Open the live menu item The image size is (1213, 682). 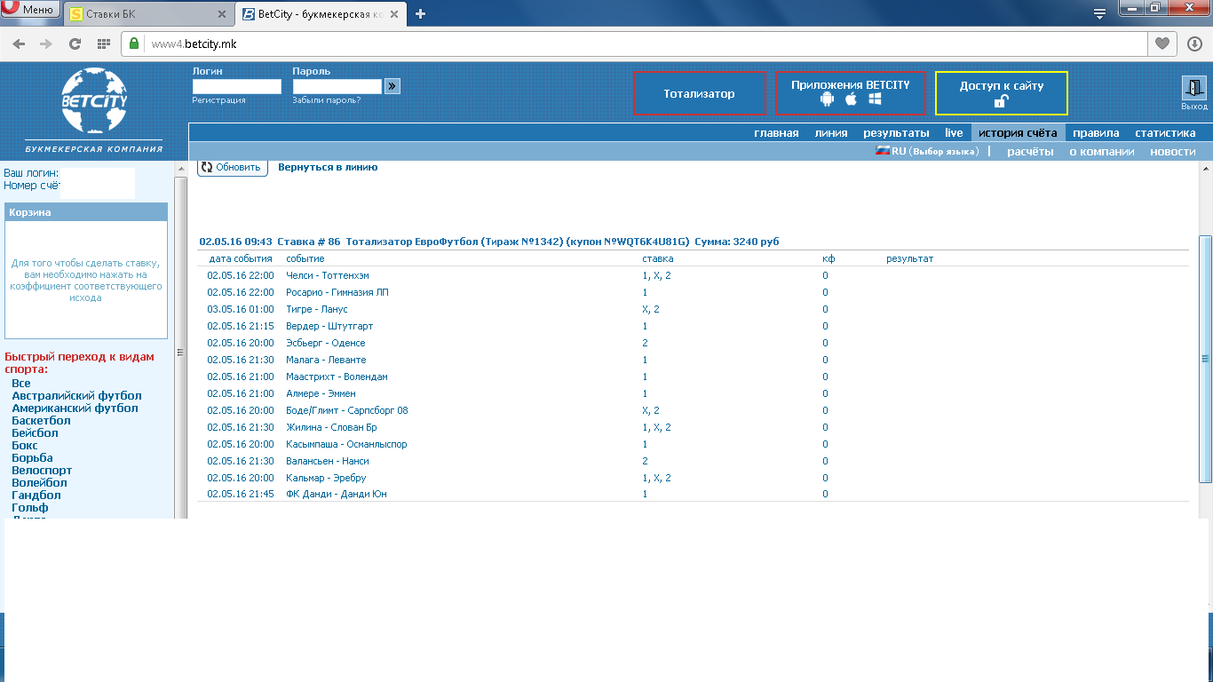[954, 133]
